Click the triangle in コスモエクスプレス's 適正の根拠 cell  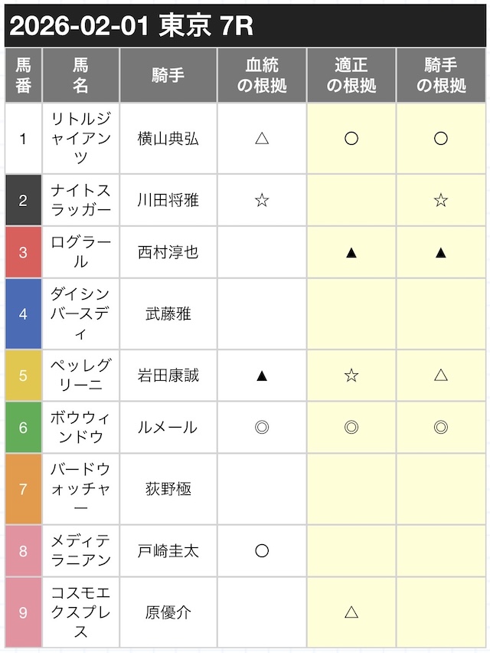click(x=351, y=612)
